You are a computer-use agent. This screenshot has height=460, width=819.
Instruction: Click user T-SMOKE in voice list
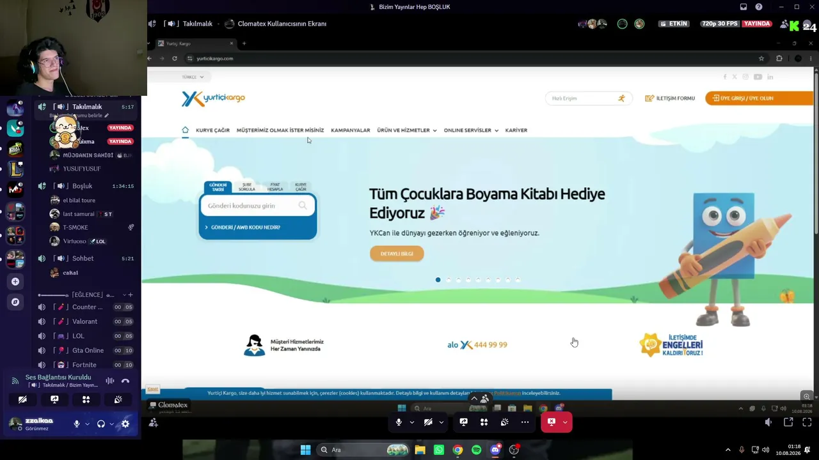click(x=76, y=227)
